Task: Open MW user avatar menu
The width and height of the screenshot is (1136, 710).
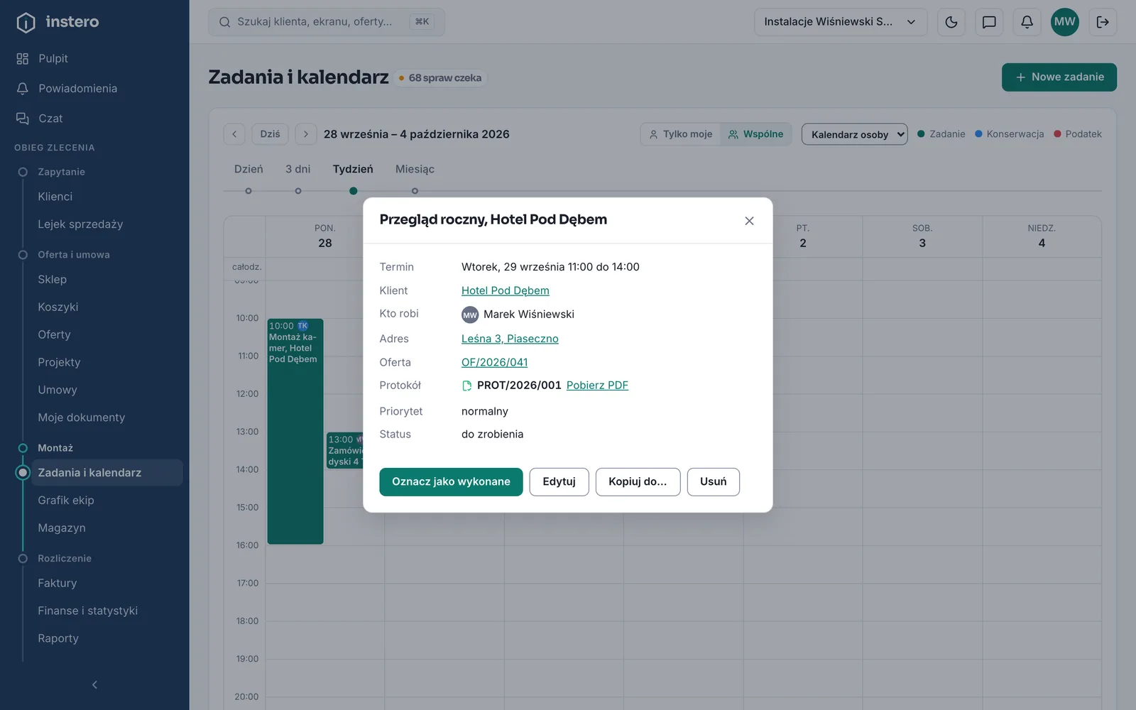Action: pos(1064,22)
